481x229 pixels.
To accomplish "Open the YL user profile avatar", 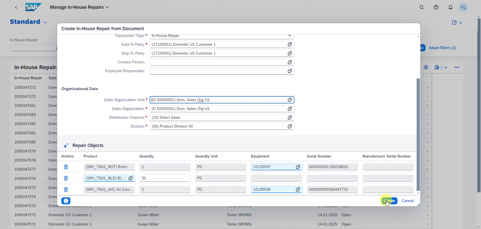I will pyautogui.click(x=463, y=7).
